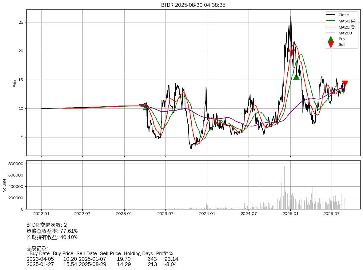Screen dimensions: 363x270
Task: Click the Price y-axis label
Action: click(15, 83)
